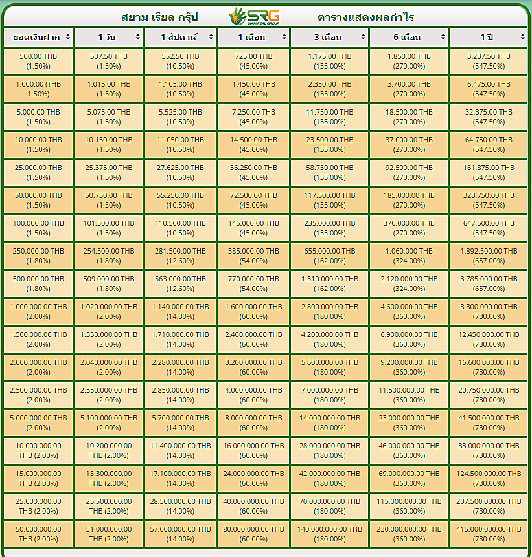Click the สยาม เรียล กรุ๊ป title text
Image resolution: width=532 pixels, height=557 pixels.
coord(159,17)
